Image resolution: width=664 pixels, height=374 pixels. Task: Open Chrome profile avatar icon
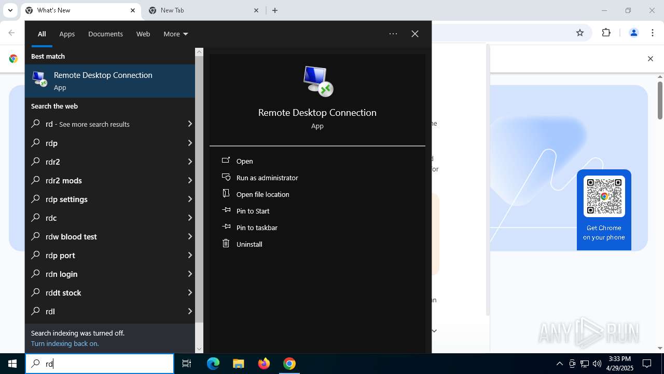pos(633,33)
